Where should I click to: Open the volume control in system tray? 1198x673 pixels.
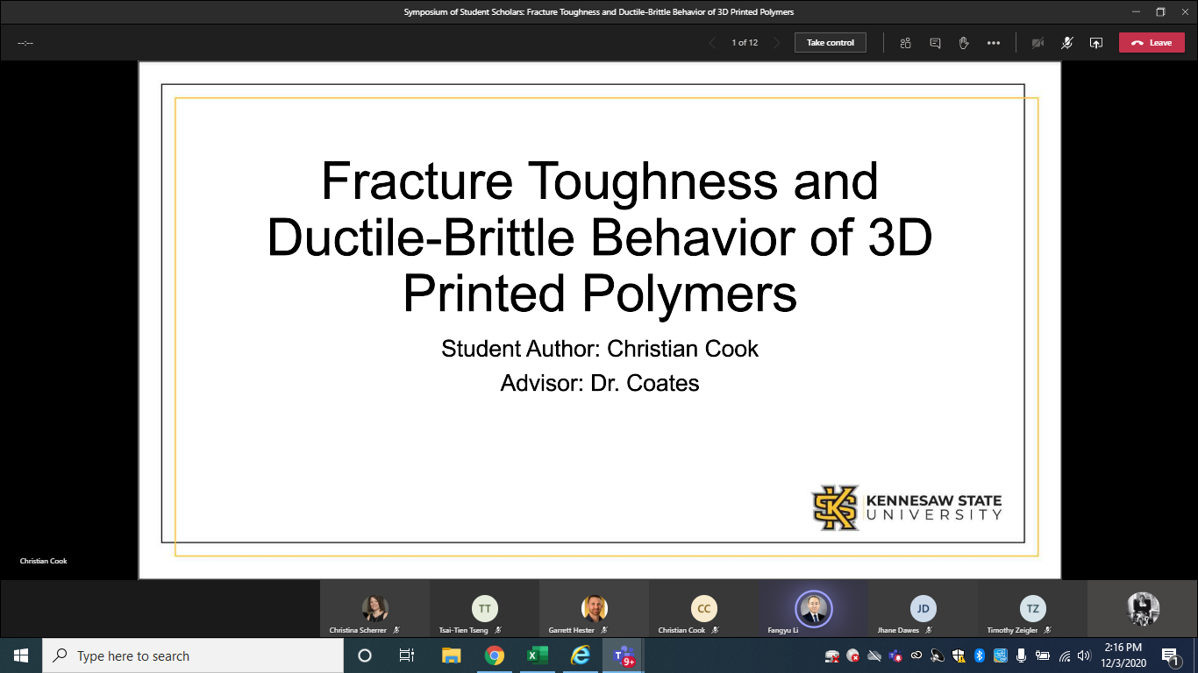[x=1084, y=655]
